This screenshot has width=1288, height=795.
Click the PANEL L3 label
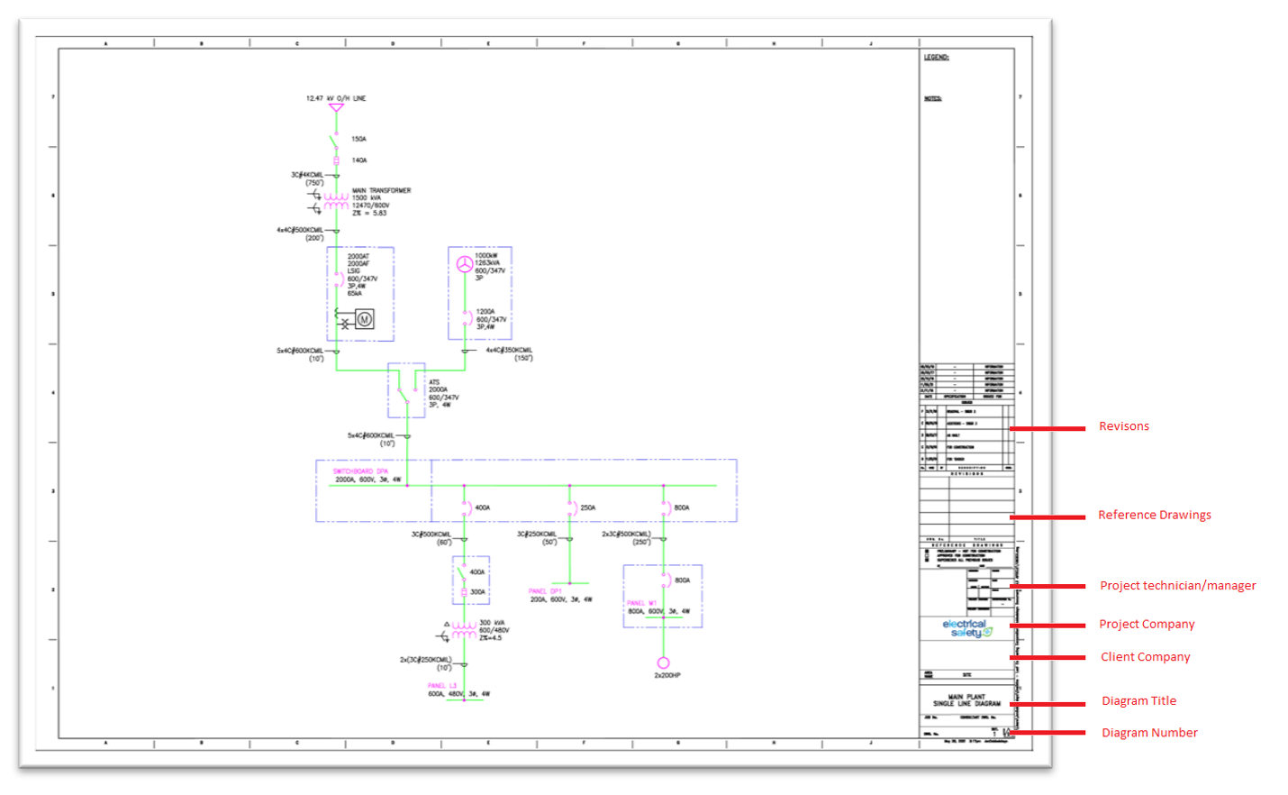442,686
